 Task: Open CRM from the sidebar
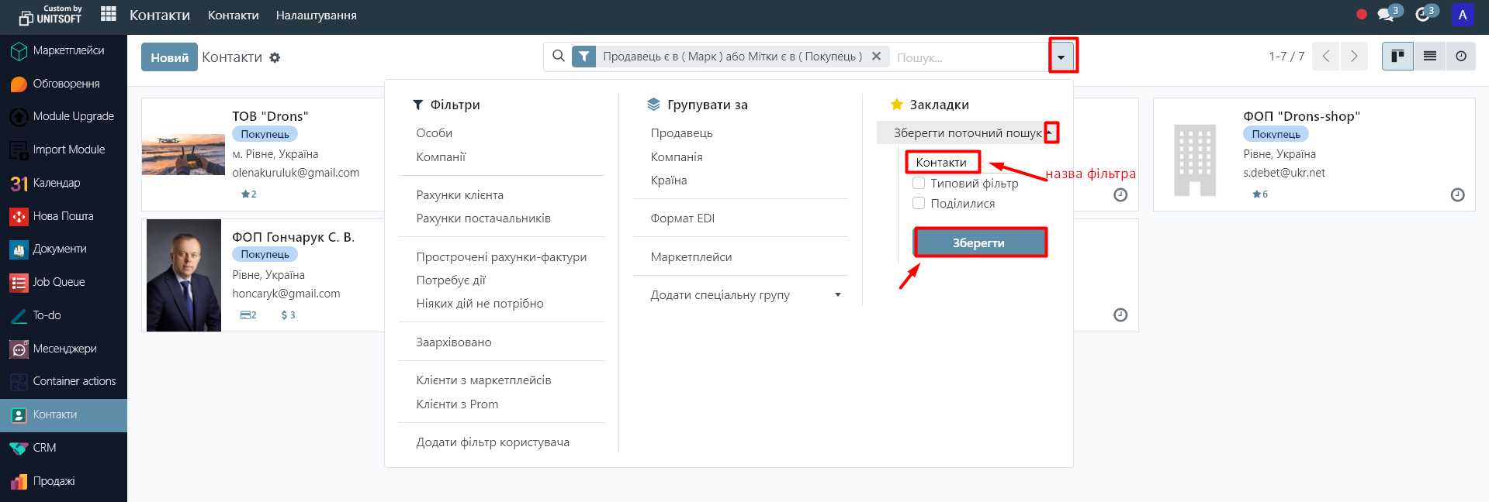pyautogui.click(x=44, y=448)
